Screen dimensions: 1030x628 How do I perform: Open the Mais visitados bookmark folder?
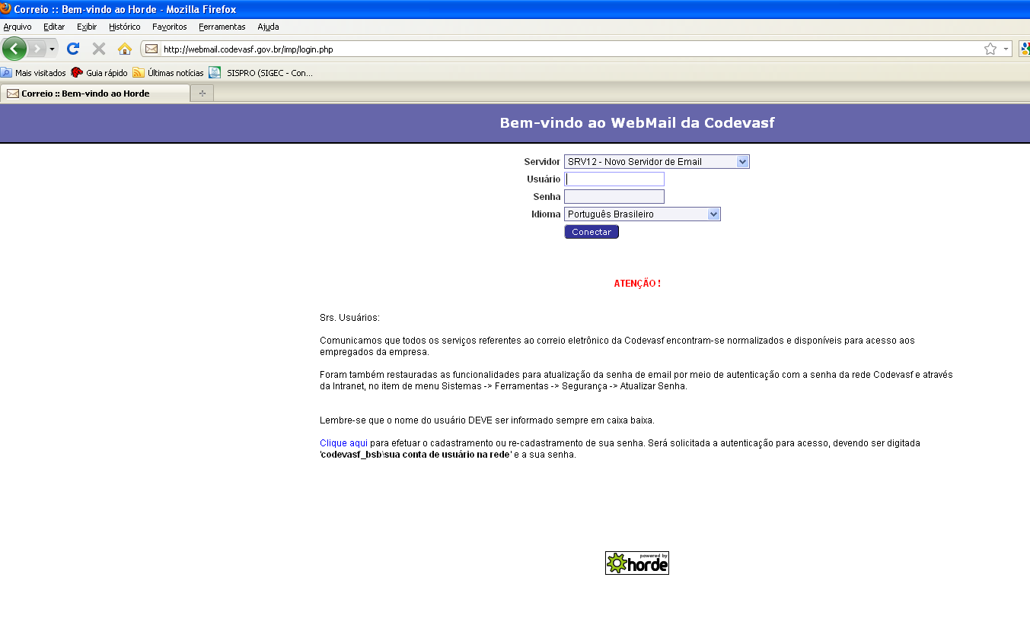[x=33, y=73]
